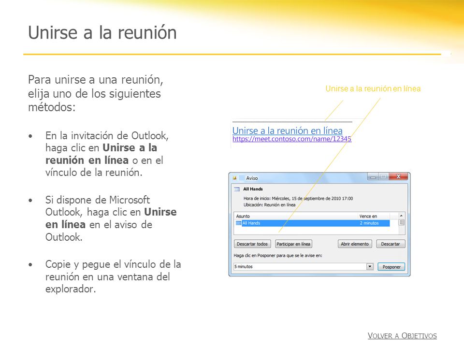The height and width of the screenshot is (348, 464).
Task: Minimize the Aviso window
Action: click(x=373, y=177)
